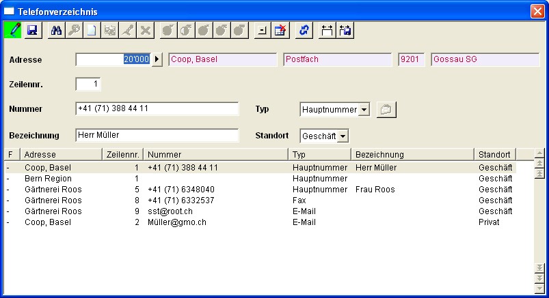Click the save layout arrows icon
Image resolution: width=549 pixels, height=298 pixels.
tap(345, 30)
